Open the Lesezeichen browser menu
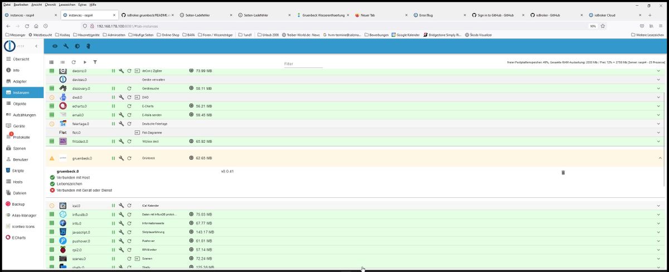Viewport: 669px width, 272px height. 66,4
